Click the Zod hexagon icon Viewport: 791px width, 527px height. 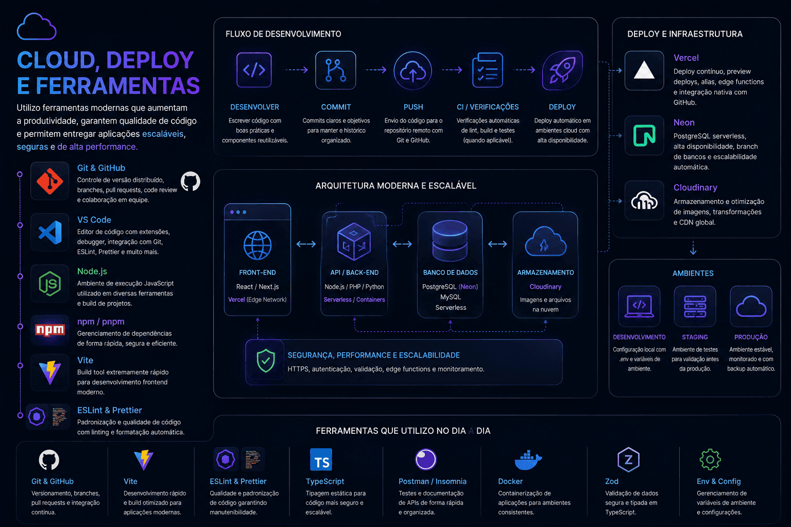(x=628, y=460)
